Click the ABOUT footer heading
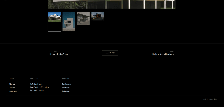The height and width of the screenshot is (107, 224). [x=12, y=79]
